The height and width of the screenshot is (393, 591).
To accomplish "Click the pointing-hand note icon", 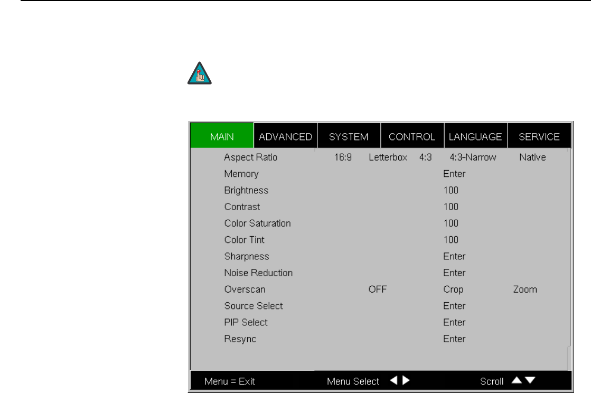I will click(x=200, y=73).
